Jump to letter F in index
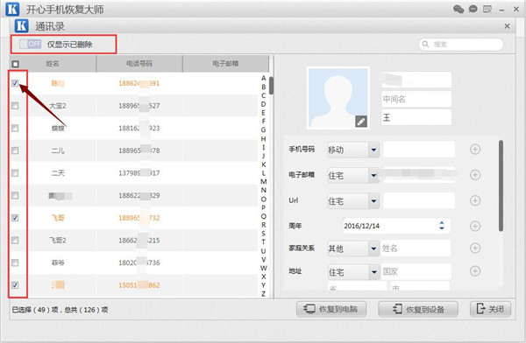 pyautogui.click(x=263, y=121)
